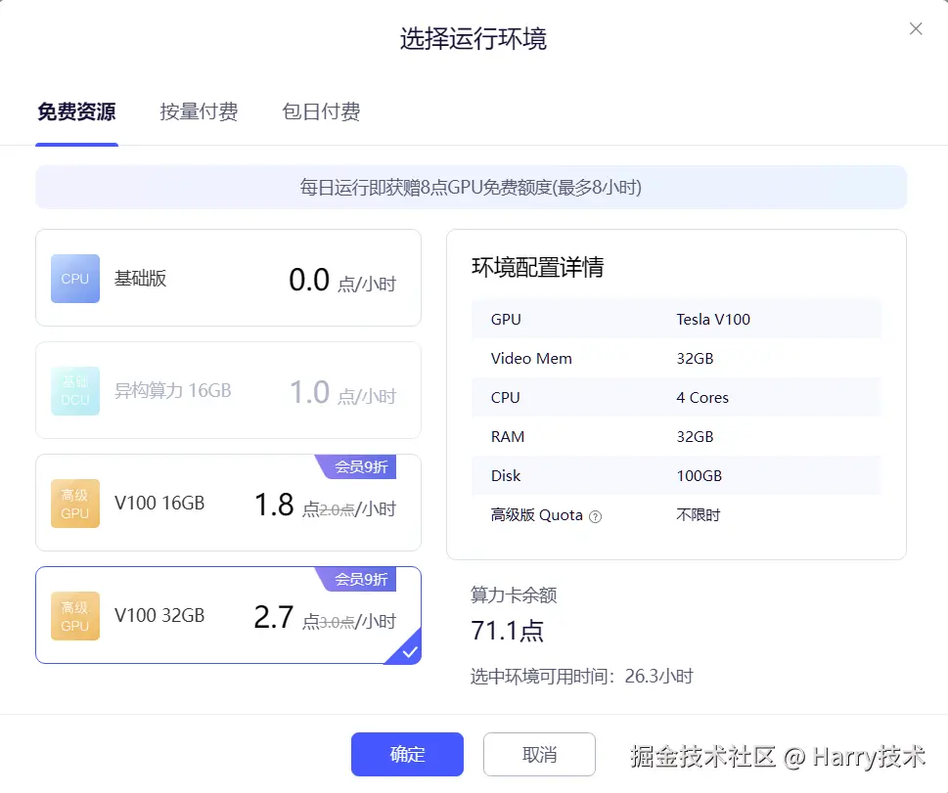Open the 按量付费 tab
The image size is (948, 793).
pos(199,111)
